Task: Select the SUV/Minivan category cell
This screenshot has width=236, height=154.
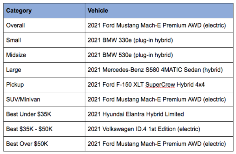Action: pos(44,99)
